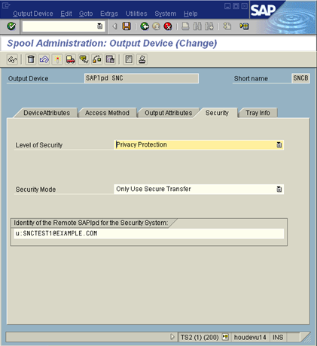Switch to the Access Method tab
317x346 pixels.
107,113
